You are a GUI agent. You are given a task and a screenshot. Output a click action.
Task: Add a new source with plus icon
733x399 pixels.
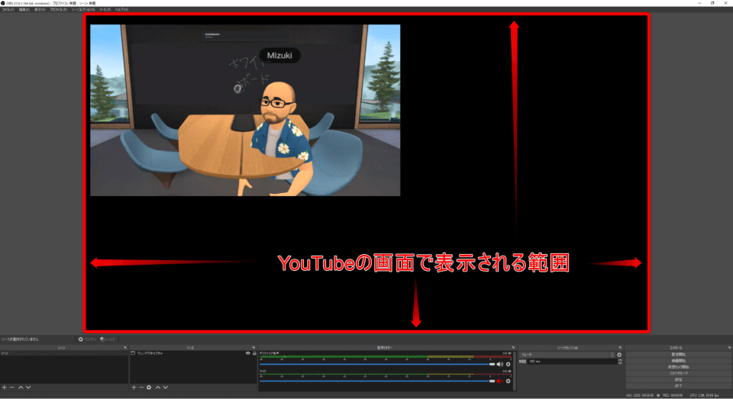point(134,388)
